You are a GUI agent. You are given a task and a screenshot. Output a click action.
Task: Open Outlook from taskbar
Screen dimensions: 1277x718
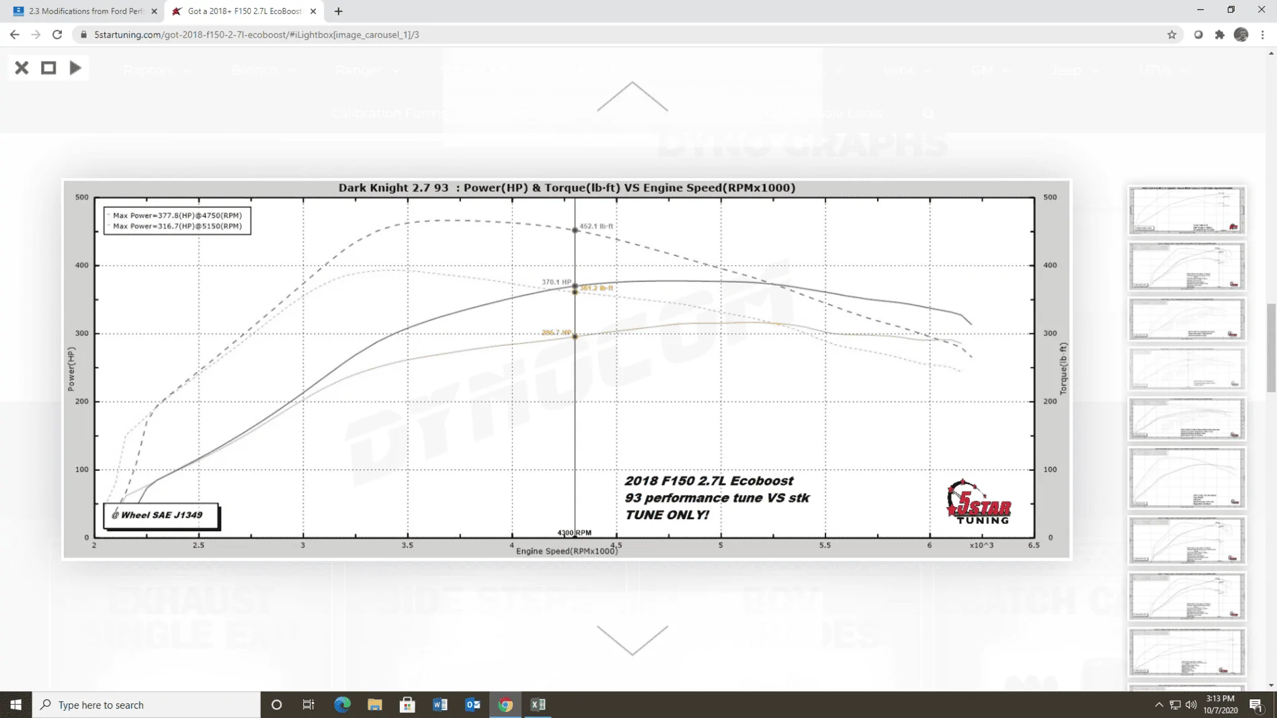472,705
